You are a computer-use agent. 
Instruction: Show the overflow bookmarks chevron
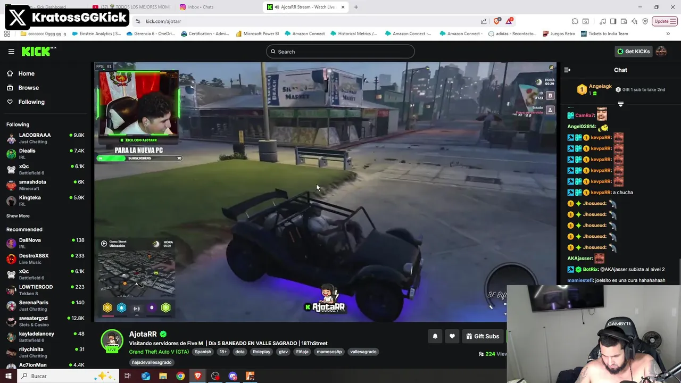tap(668, 34)
